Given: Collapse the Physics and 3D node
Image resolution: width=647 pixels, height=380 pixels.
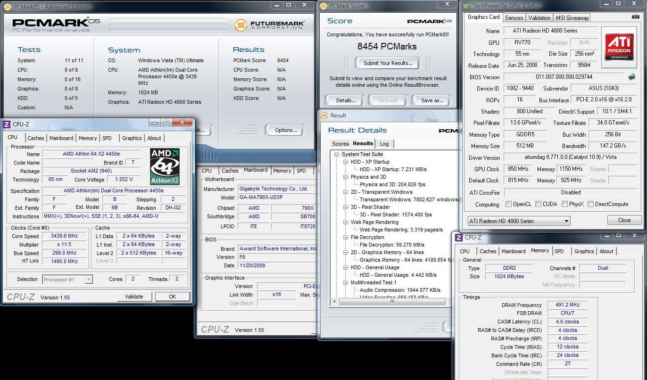Looking at the screenshot, I should click(345, 177).
